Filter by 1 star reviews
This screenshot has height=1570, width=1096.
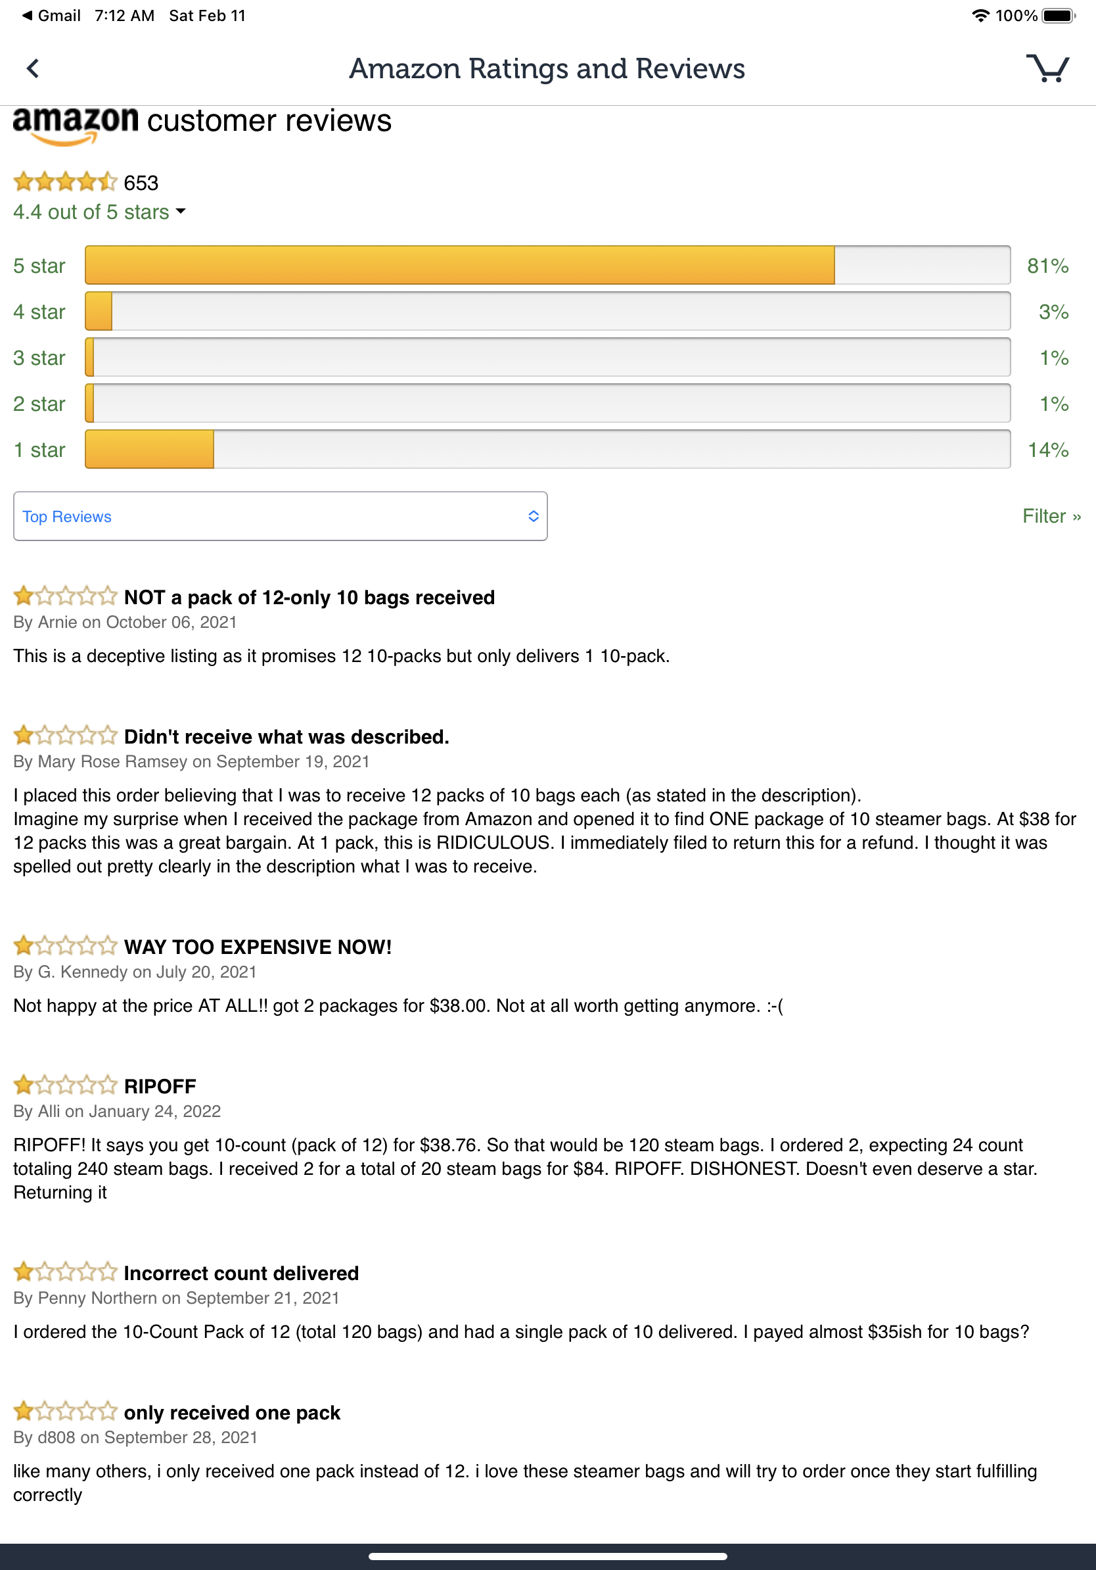click(39, 450)
